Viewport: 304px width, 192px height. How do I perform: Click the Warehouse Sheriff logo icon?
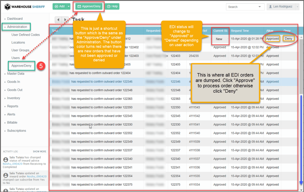click(x=7, y=7)
